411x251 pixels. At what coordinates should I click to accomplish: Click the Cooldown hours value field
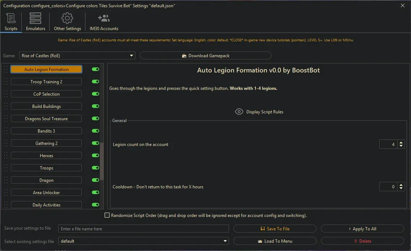click(x=389, y=187)
